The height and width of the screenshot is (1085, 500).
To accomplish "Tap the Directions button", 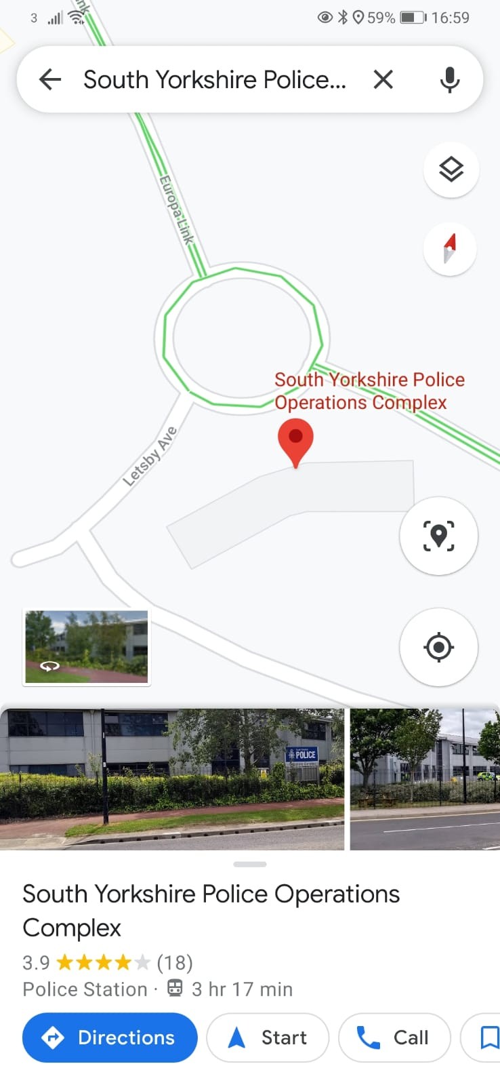I will click(110, 1038).
